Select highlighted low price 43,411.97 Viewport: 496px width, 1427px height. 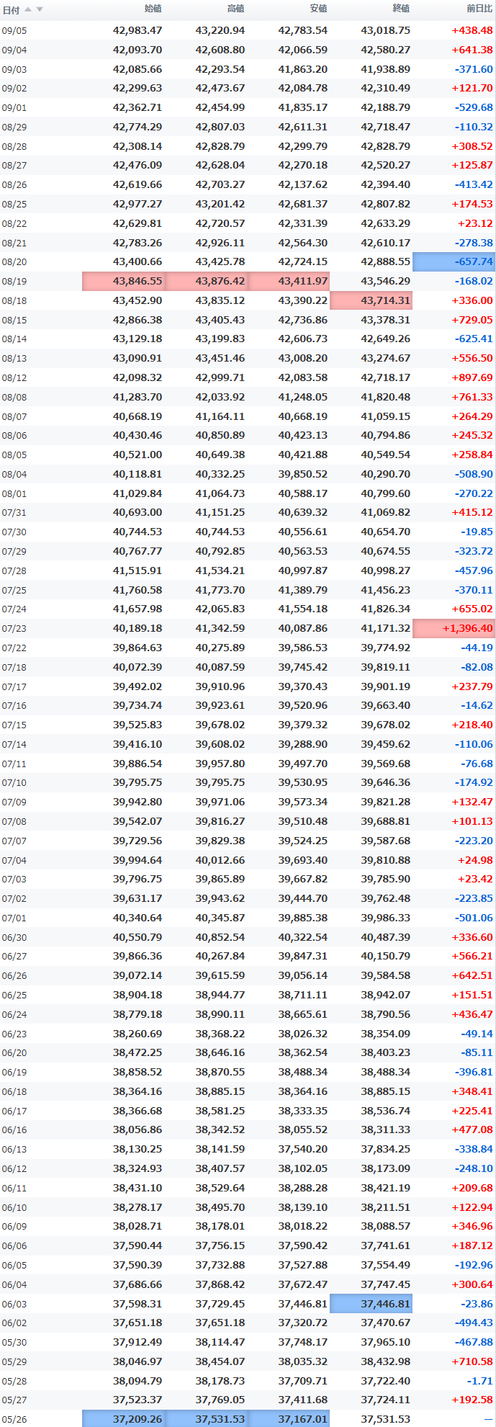pos(289,282)
